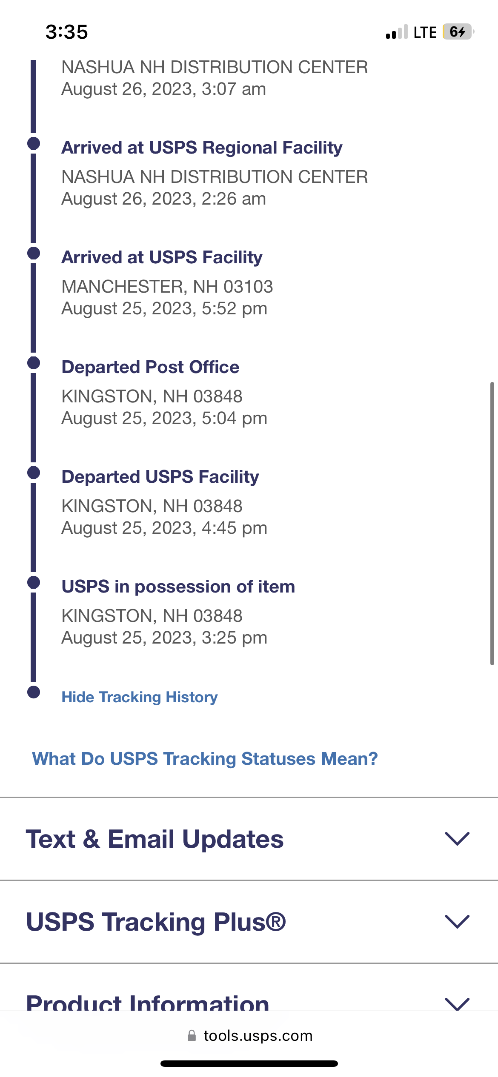Tap the lock icon beside tools.usps.com
498x1077 pixels.
[192, 1036]
